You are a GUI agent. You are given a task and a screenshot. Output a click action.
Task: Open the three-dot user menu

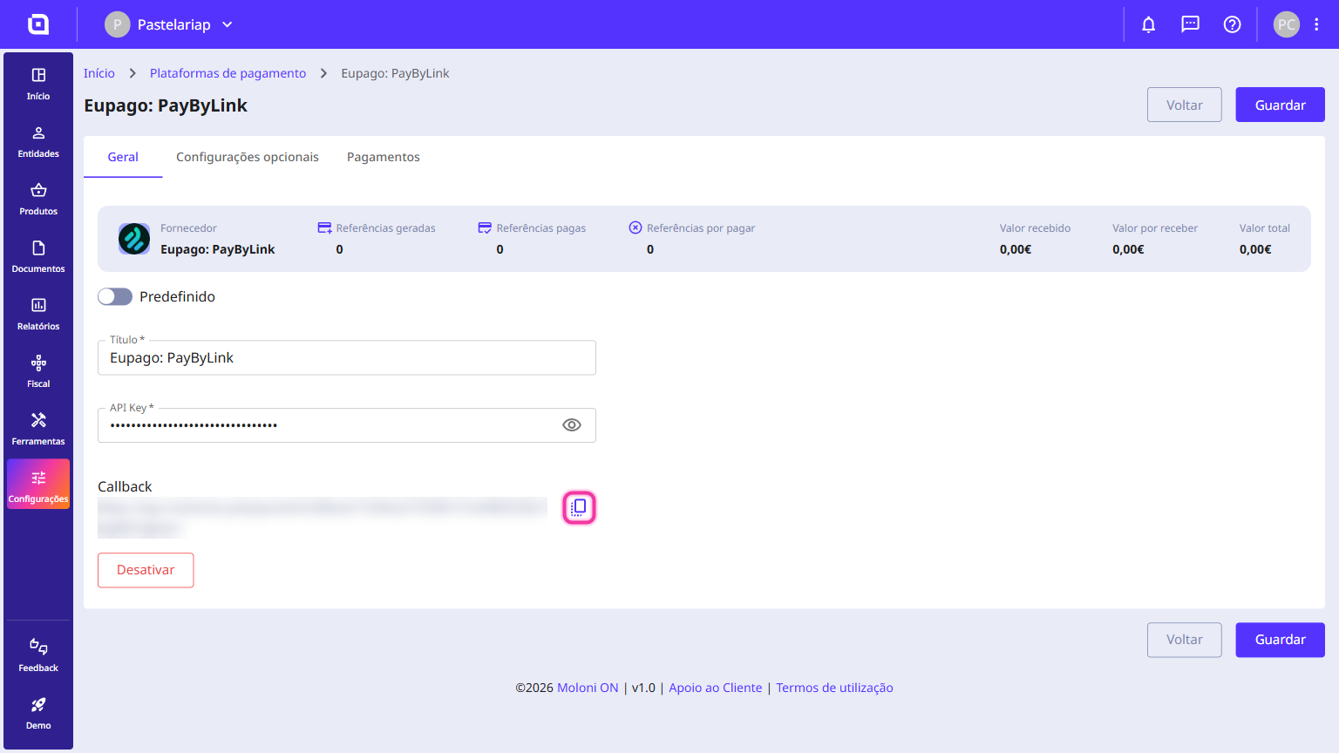pyautogui.click(x=1317, y=24)
